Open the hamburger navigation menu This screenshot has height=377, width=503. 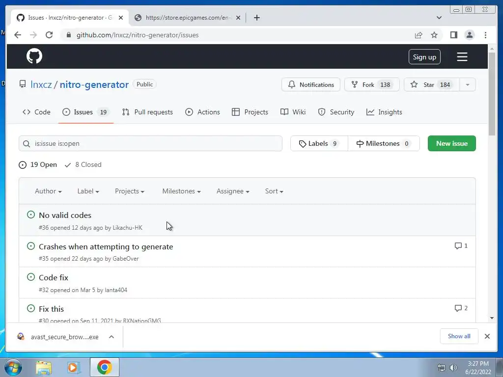click(462, 57)
